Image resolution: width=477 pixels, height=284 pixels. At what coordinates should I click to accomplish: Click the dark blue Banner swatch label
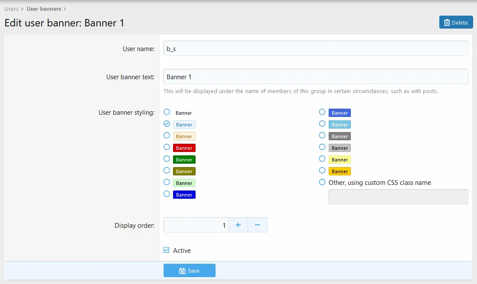tap(184, 195)
